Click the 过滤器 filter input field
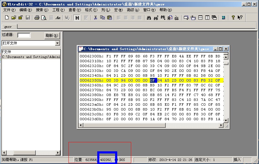 24,35
